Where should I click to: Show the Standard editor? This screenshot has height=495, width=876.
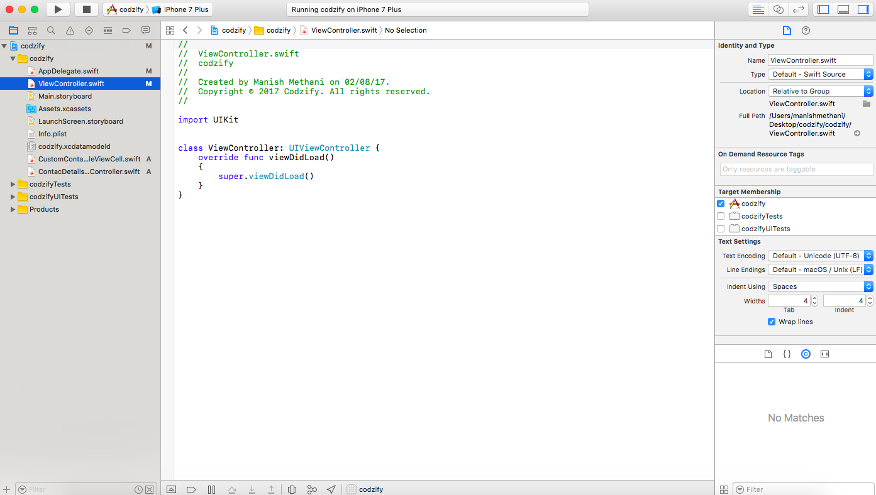[x=758, y=9]
